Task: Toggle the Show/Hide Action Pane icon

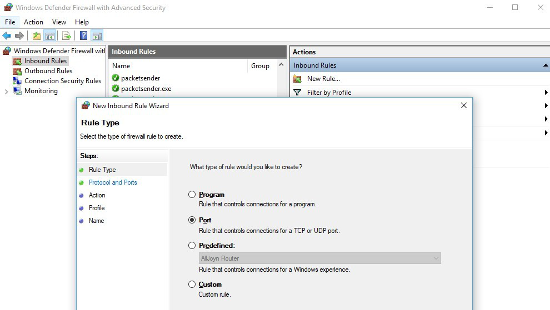Action: coord(97,35)
